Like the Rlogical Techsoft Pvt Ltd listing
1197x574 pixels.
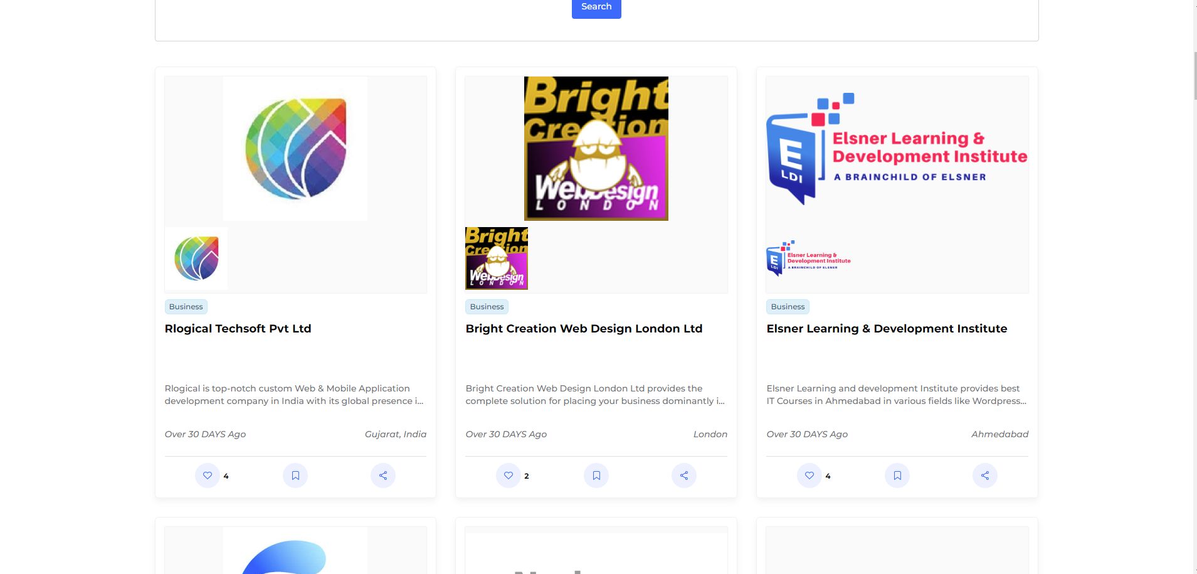(x=207, y=476)
